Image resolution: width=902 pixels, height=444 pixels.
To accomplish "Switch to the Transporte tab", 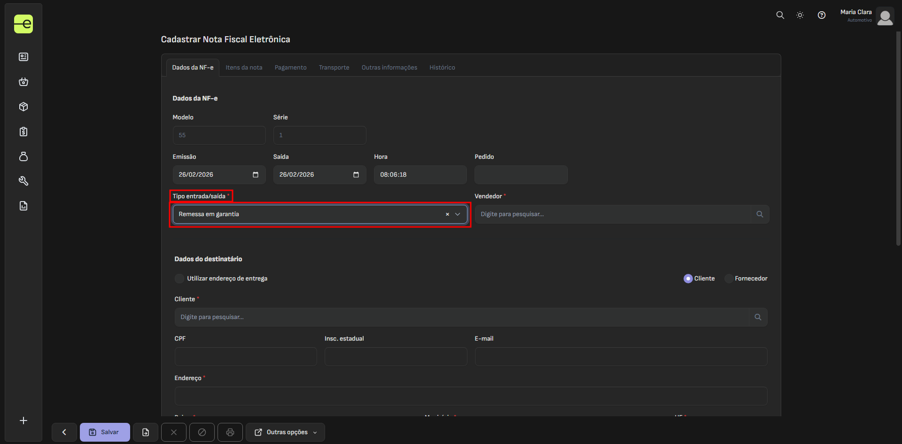I will tap(334, 68).
